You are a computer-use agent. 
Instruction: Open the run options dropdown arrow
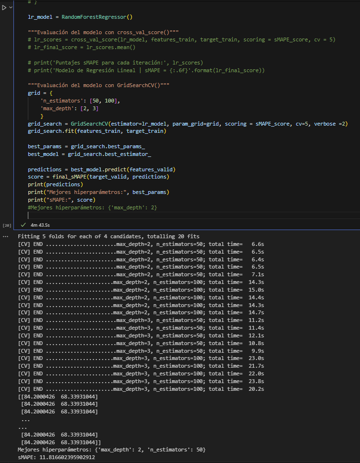pyautogui.click(x=12, y=8)
